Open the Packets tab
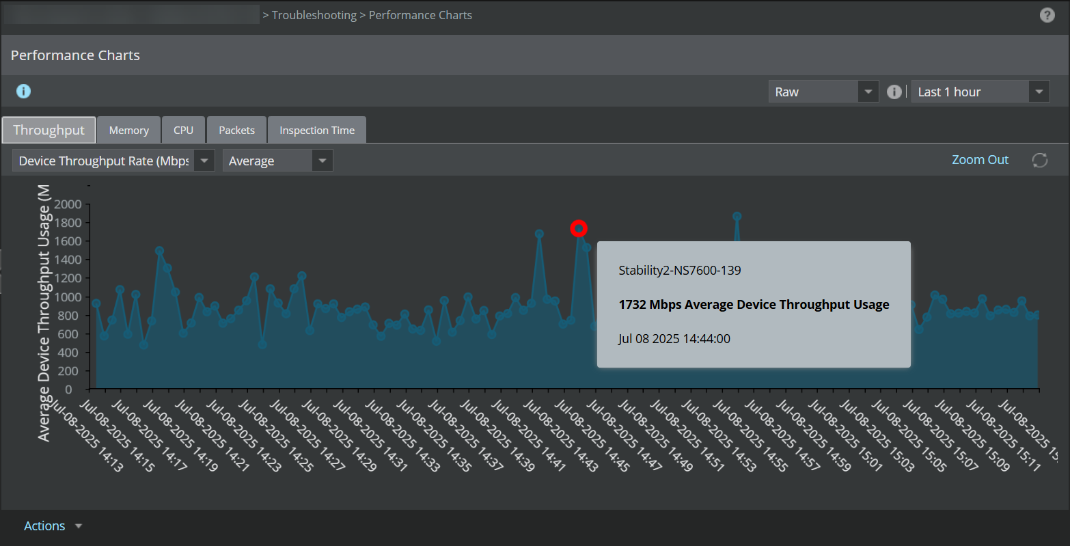The width and height of the screenshot is (1070, 546). (236, 130)
